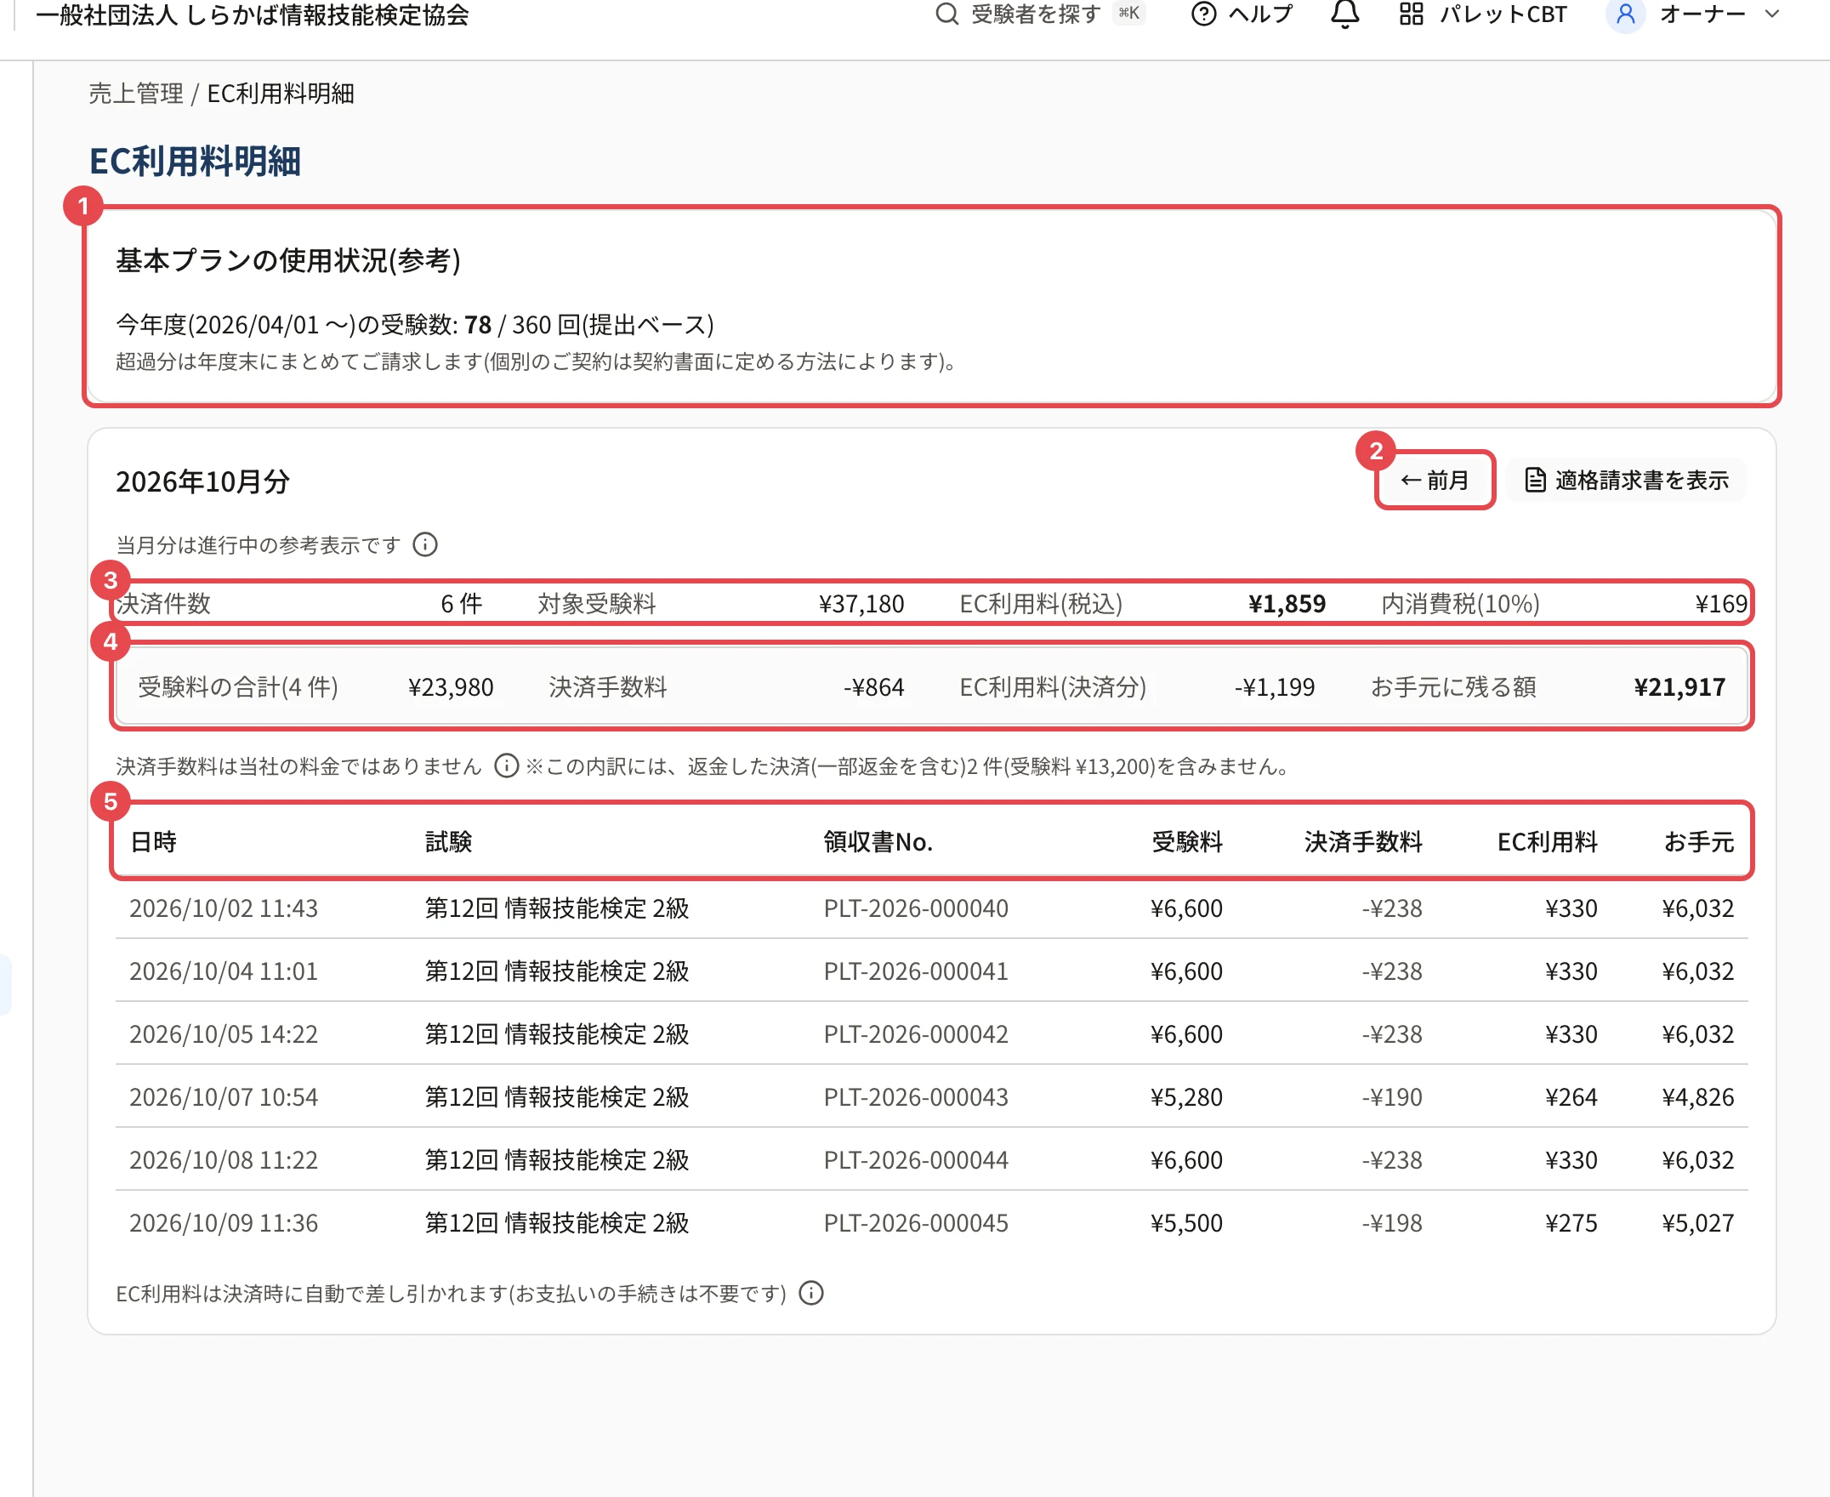Click the ¥5,280 exam fee cell
This screenshot has height=1497, width=1830.
(1186, 1097)
